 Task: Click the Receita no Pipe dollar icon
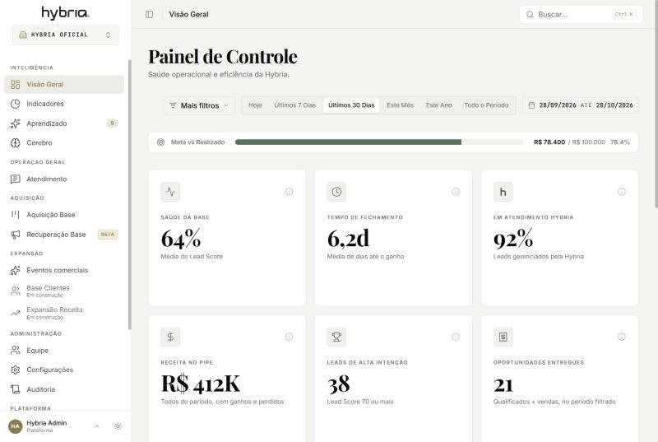coord(170,337)
